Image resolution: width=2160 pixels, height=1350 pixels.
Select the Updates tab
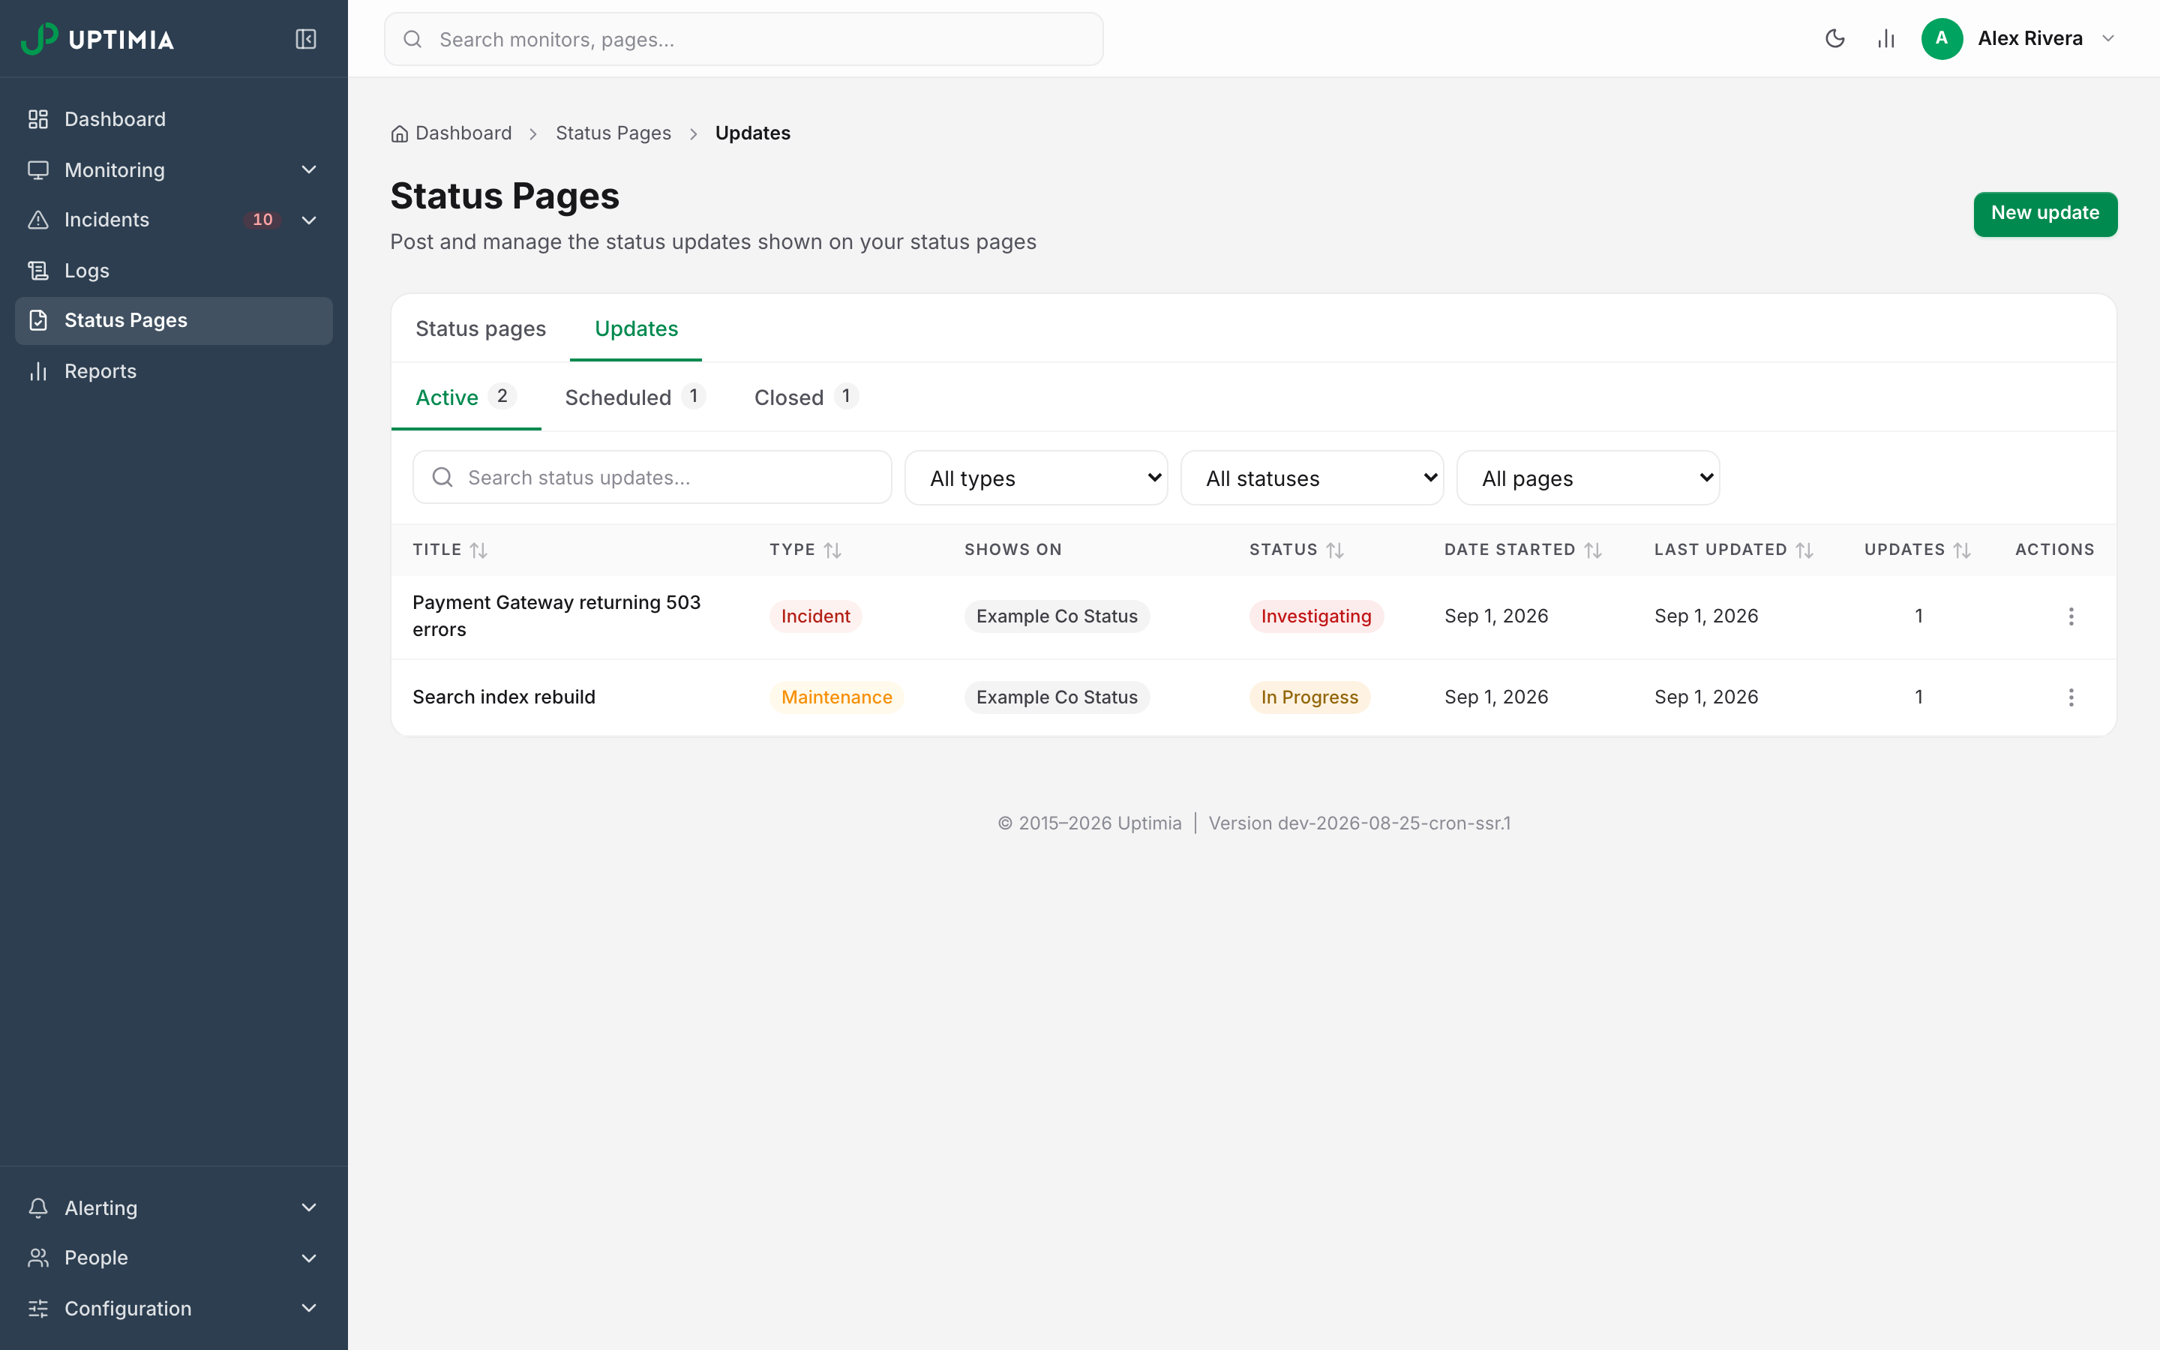(x=637, y=328)
